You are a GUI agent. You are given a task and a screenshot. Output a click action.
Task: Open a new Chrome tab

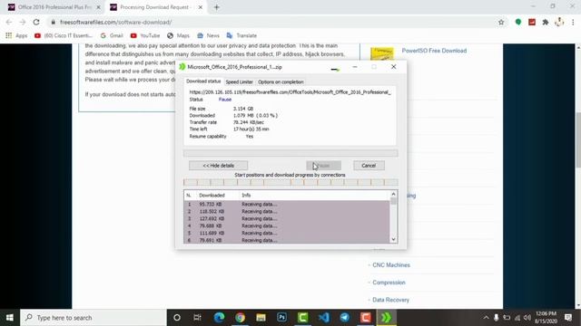click(x=216, y=7)
